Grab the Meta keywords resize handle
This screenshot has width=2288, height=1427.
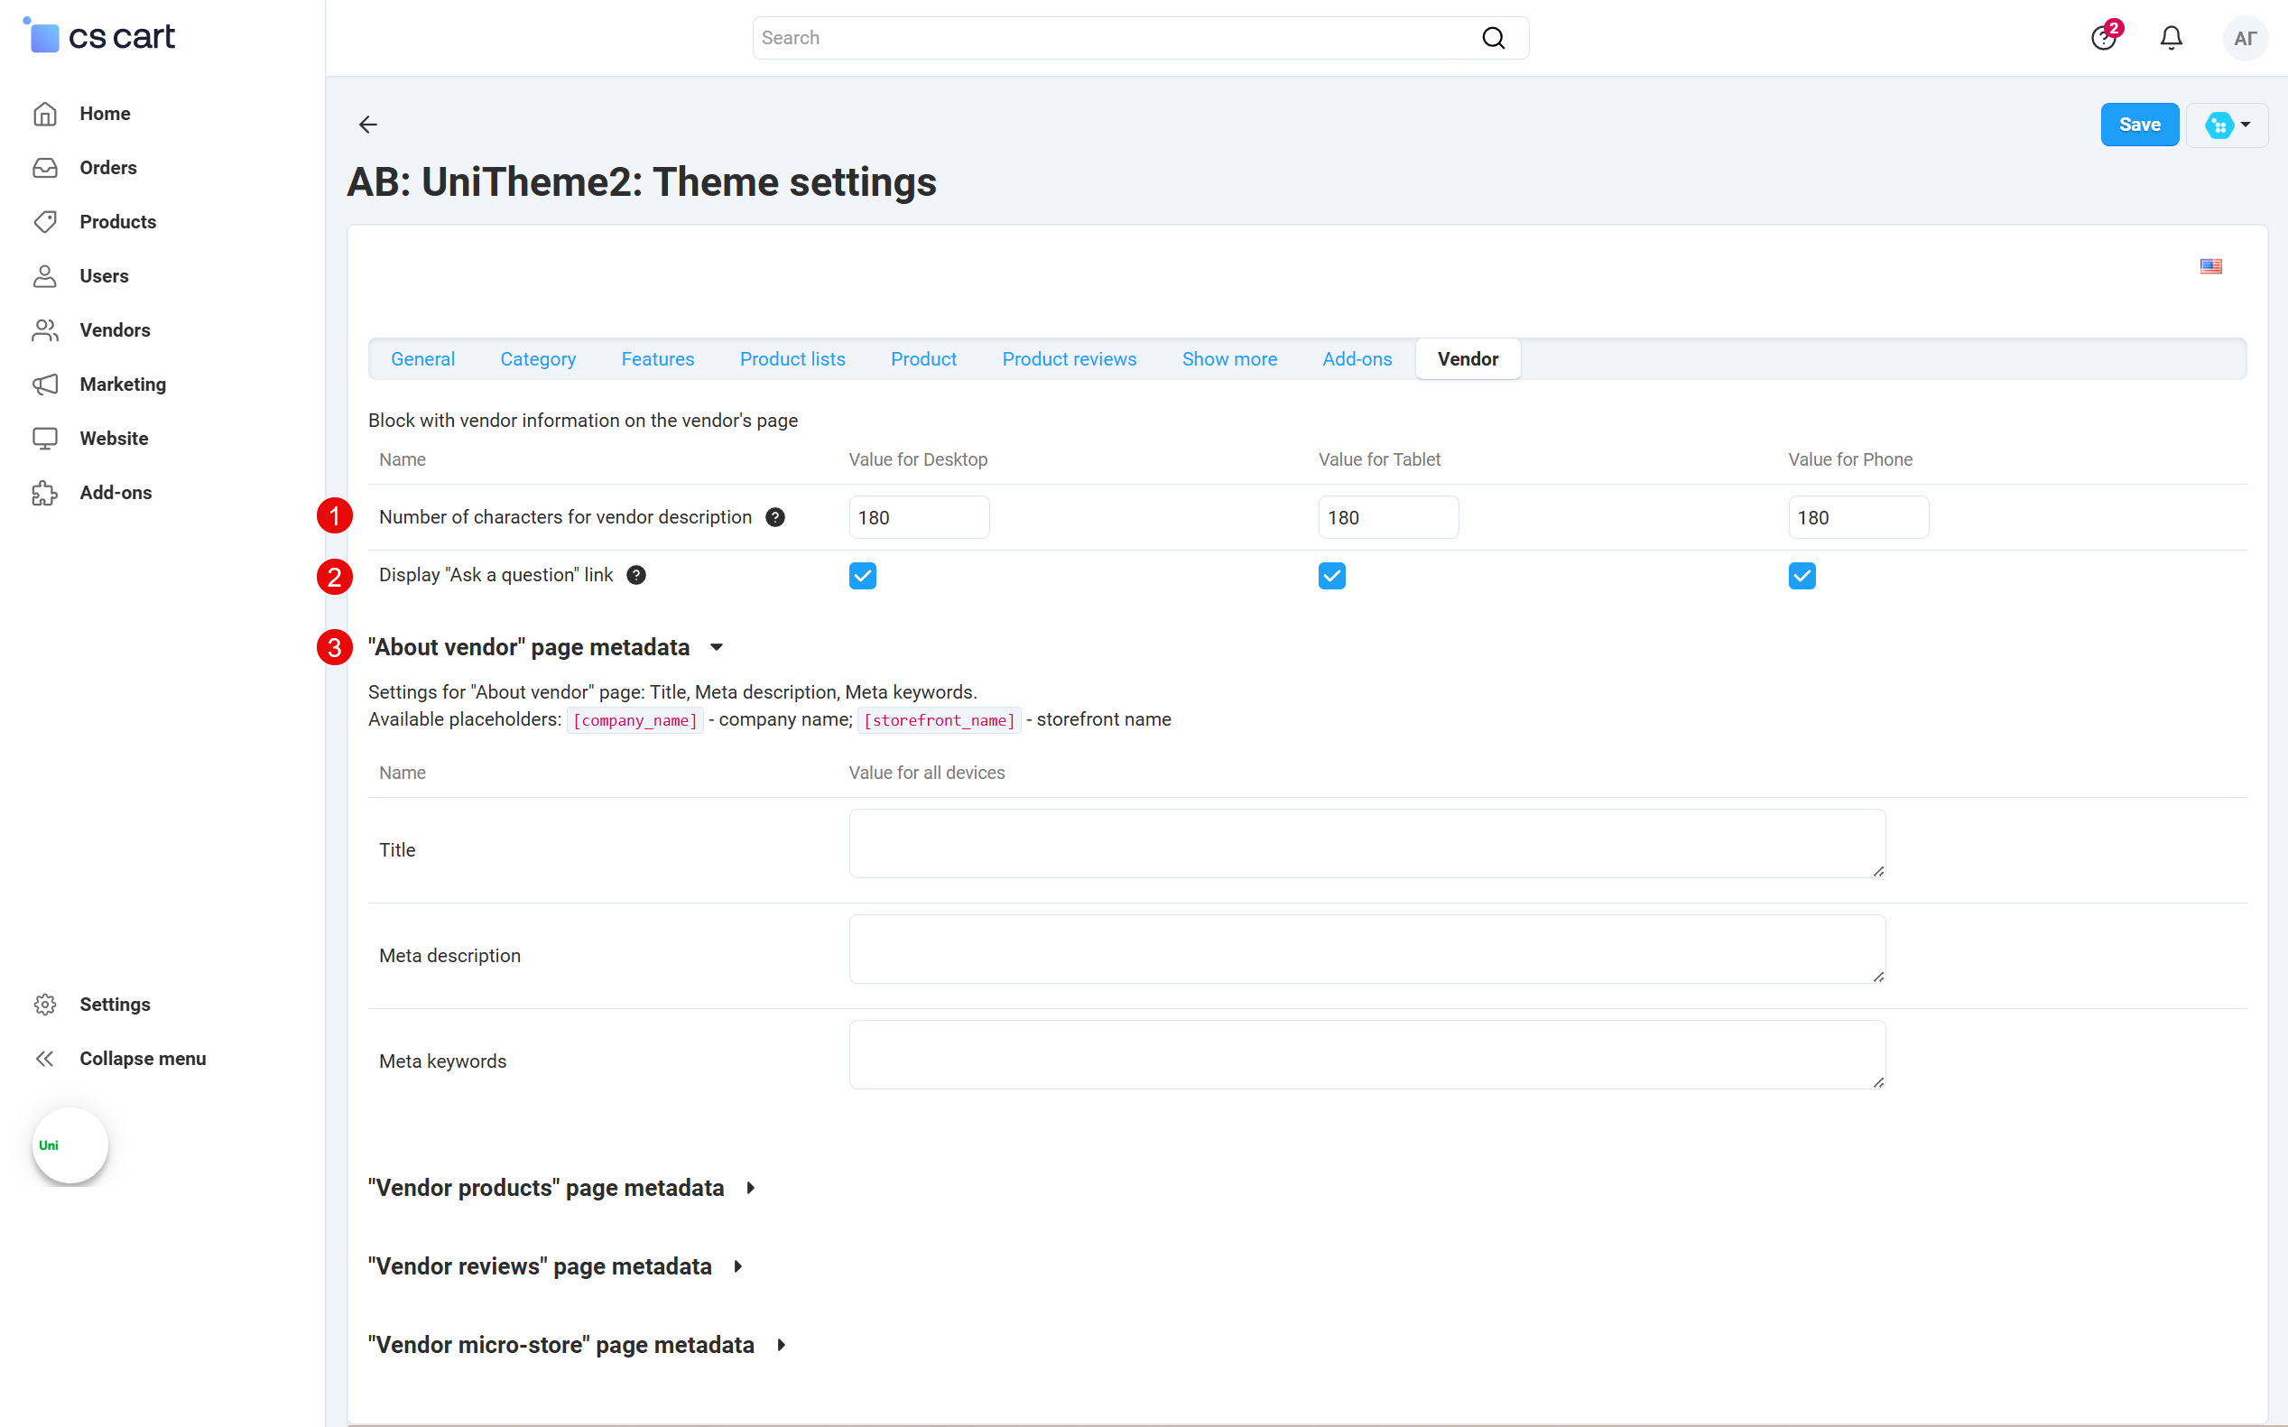(x=1878, y=1082)
